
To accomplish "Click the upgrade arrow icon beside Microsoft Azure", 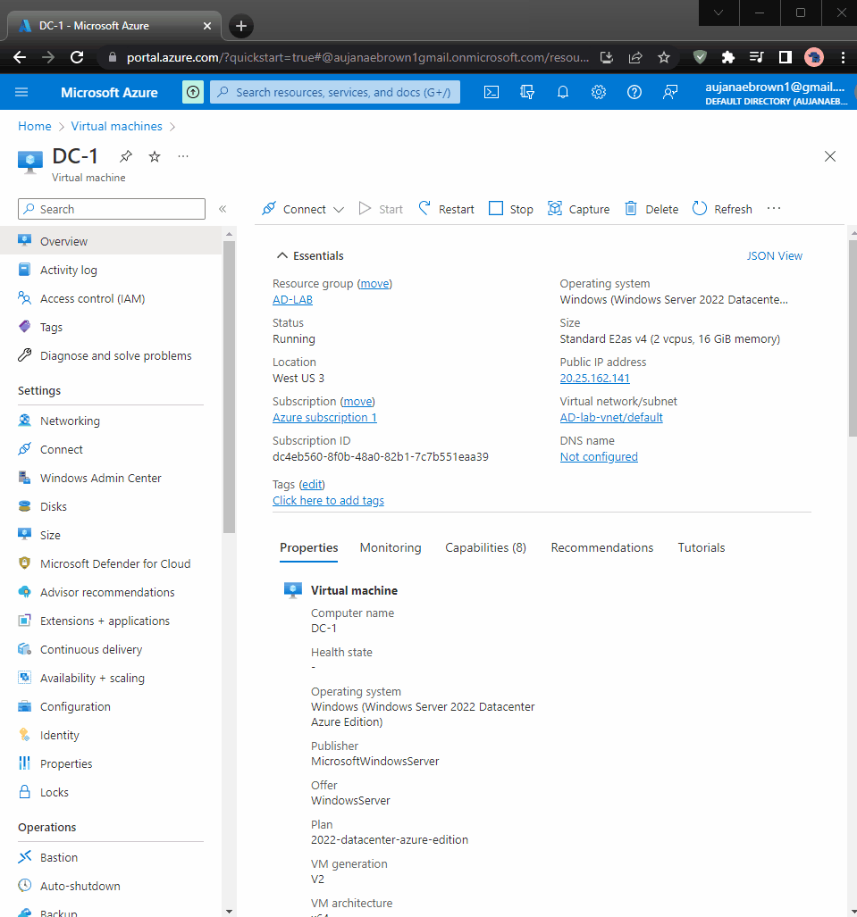I will click(x=193, y=92).
